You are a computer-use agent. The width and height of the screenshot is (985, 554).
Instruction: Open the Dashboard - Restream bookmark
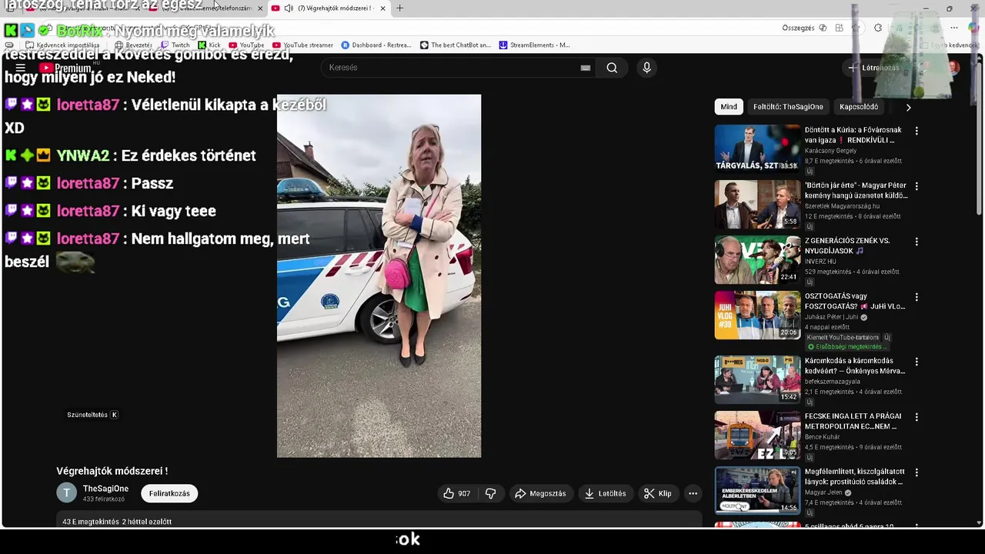point(376,45)
